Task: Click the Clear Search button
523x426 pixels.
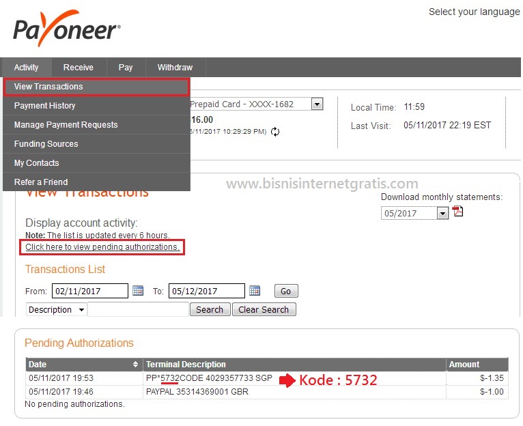Action: coord(264,309)
